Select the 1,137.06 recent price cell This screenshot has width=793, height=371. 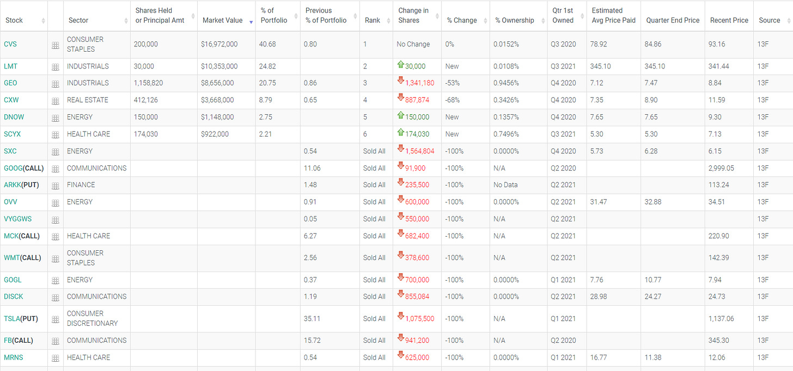coord(729,319)
